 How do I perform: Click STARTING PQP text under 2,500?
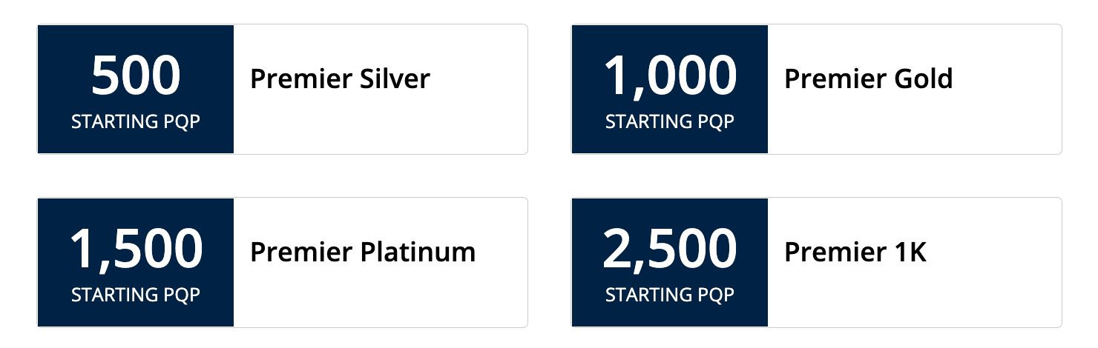(670, 295)
